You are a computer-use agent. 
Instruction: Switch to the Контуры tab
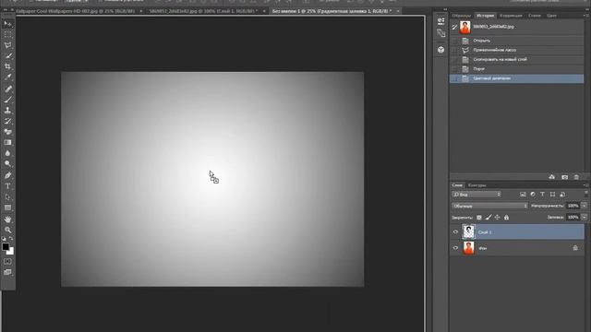476,185
